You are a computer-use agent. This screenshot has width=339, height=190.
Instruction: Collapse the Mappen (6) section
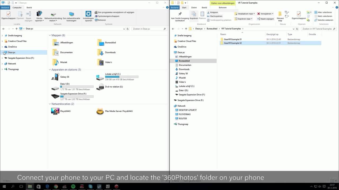pos(50,35)
